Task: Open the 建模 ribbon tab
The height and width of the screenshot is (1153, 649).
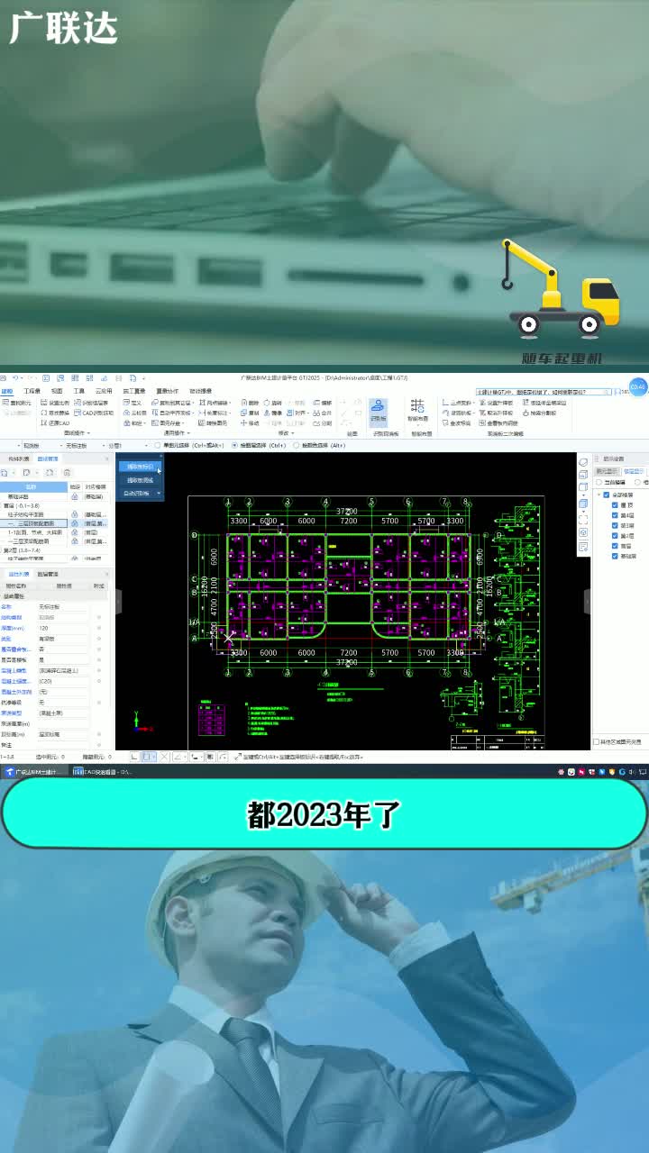Action: 7,391
